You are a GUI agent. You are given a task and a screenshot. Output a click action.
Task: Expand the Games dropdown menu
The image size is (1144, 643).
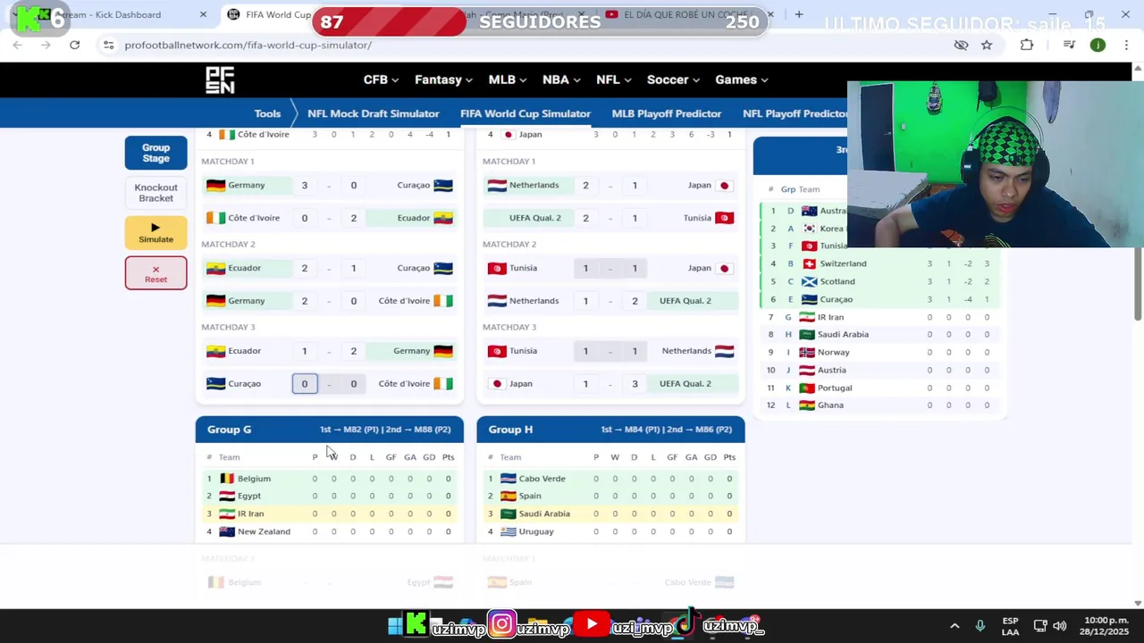[741, 79]
